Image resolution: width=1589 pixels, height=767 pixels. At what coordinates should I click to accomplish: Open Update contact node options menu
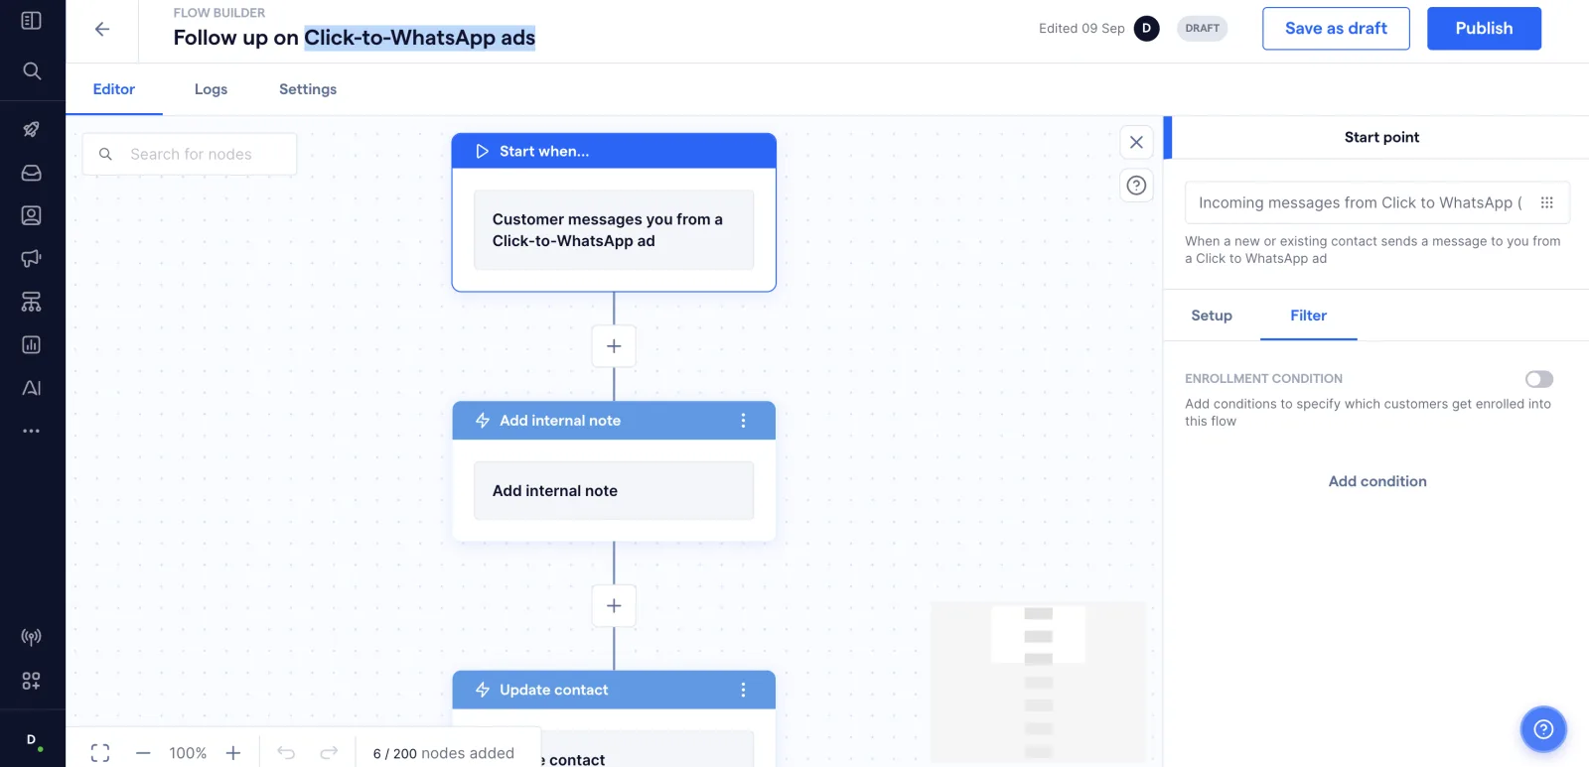pyautogui.click(x=743, y=690)
